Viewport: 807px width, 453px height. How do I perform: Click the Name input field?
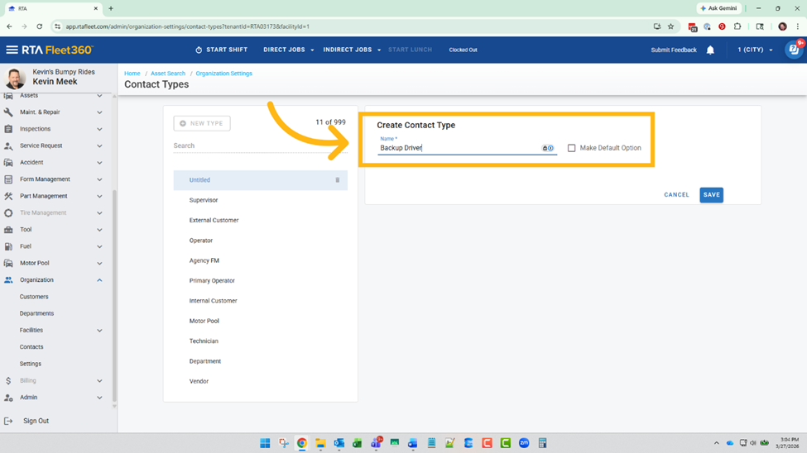459,148
